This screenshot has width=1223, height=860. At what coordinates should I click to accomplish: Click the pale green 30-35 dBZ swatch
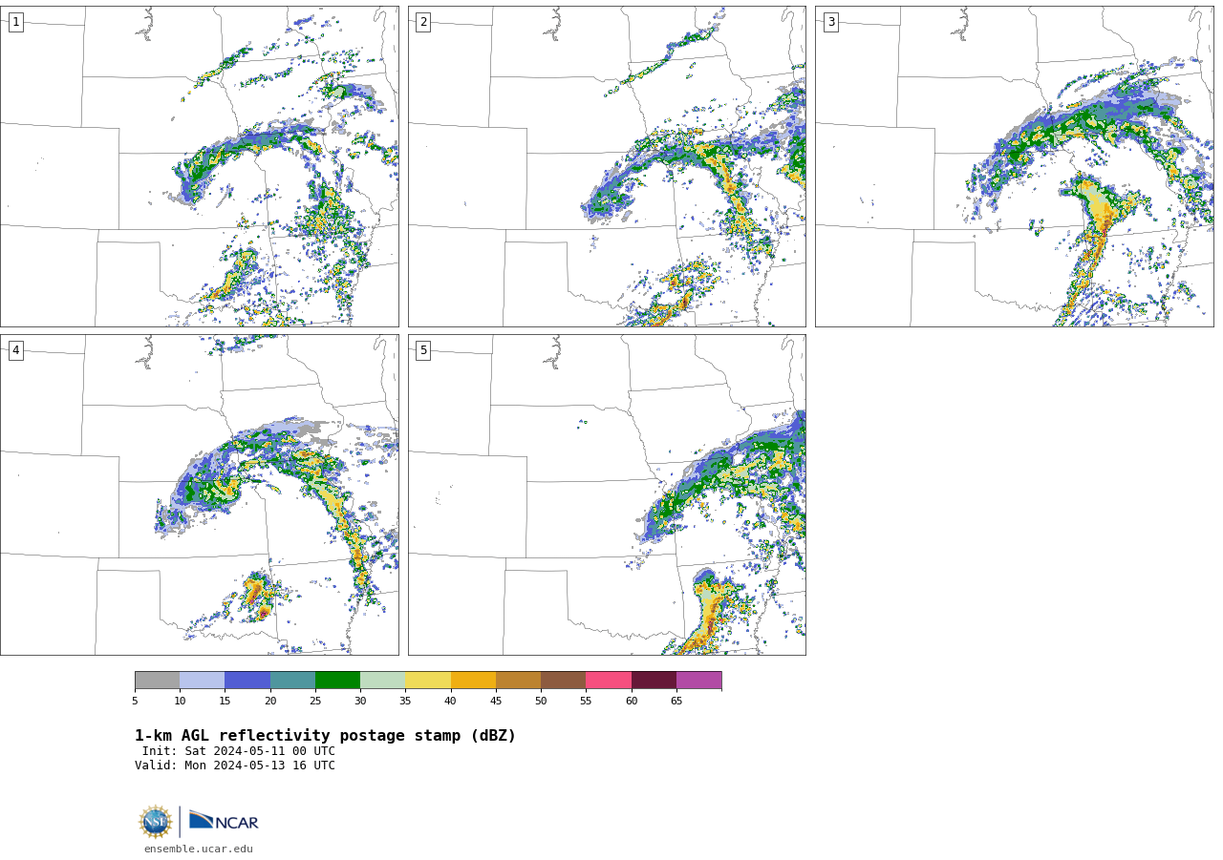coord(382,680)
